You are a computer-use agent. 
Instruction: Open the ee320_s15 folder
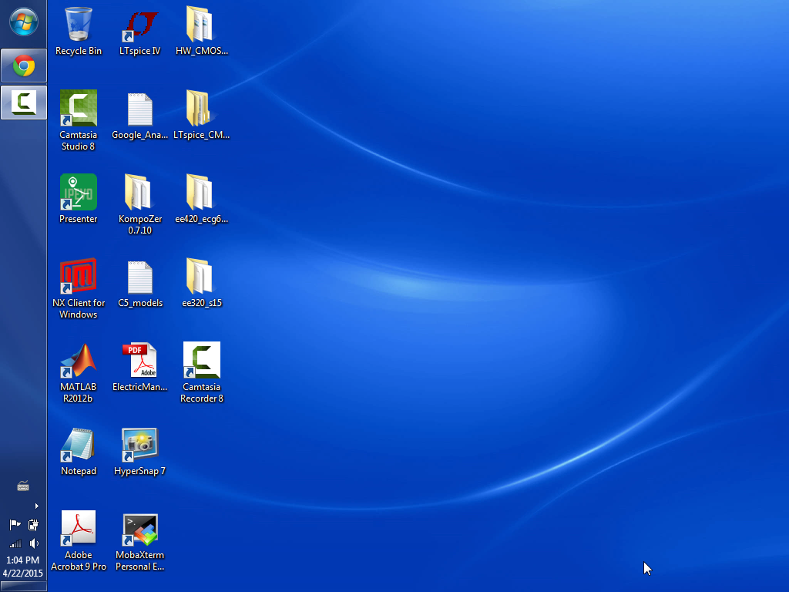point(201,277)
